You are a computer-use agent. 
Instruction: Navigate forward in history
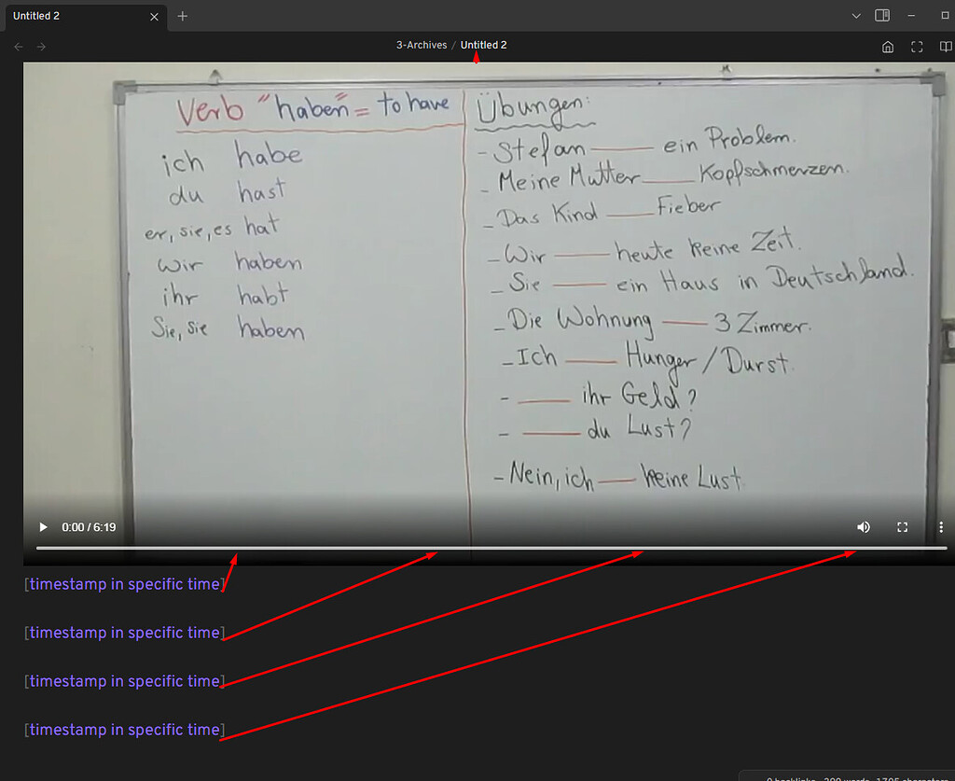coord(41,47)
